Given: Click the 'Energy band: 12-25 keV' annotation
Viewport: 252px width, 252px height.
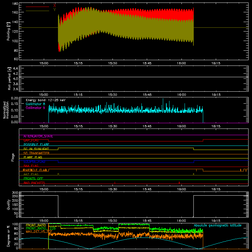Looking at the screenshot, I should coord(46,100).
